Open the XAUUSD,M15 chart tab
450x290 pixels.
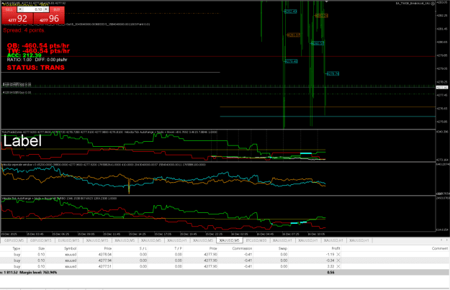[97, 240]
